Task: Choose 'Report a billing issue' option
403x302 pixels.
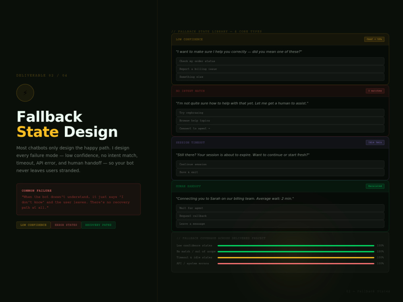Action: point(280,69)
